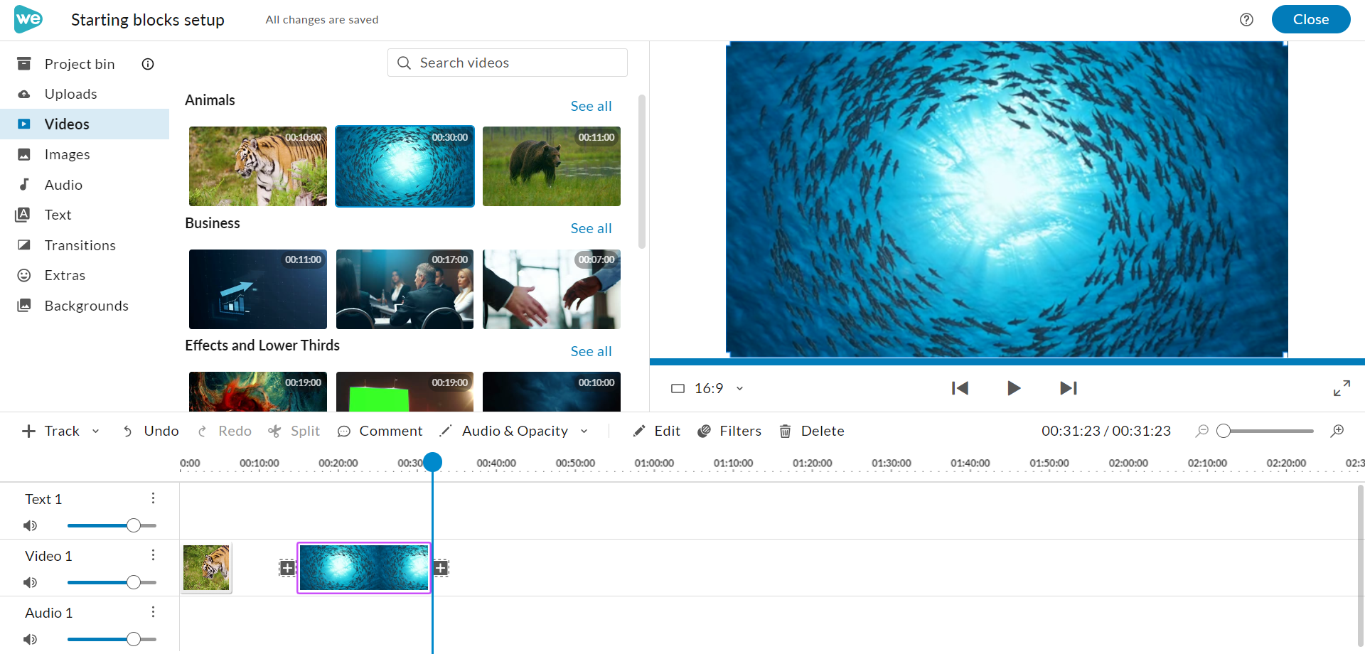Open the 16:9 aspect ratio dropdown
1365x654 pixels.
pyautogui.click(x=739, y=388)
